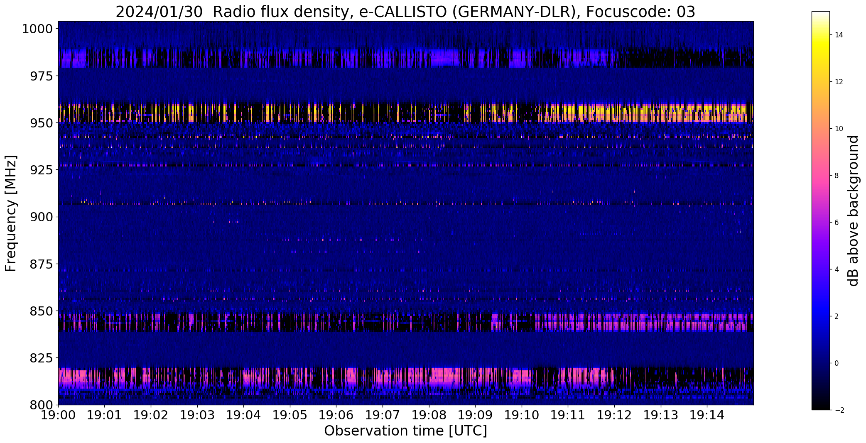The image size is (866, 443).
Task: Click the 19:10 time tick label
Action: [x=522, y=415]
